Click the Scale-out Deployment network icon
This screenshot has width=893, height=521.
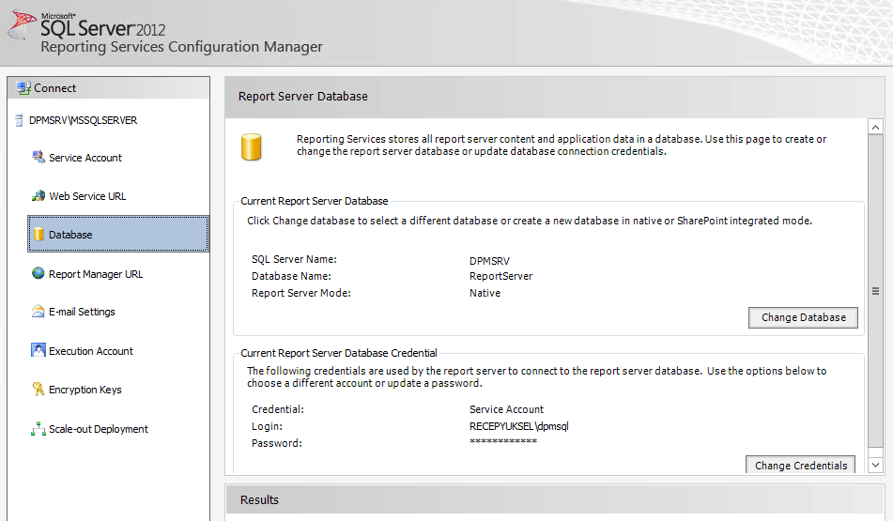38,429
